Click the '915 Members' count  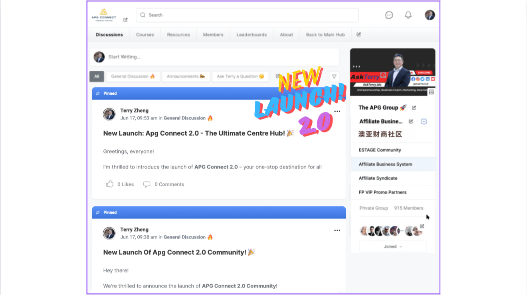tap(408, 208)
